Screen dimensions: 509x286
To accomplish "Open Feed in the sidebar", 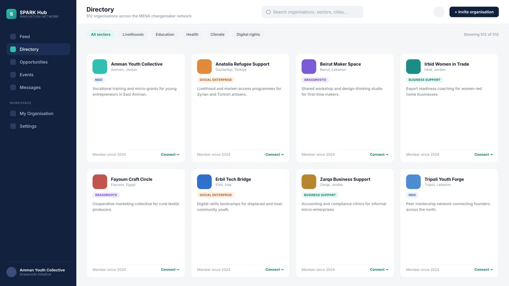I will (38, 36).
